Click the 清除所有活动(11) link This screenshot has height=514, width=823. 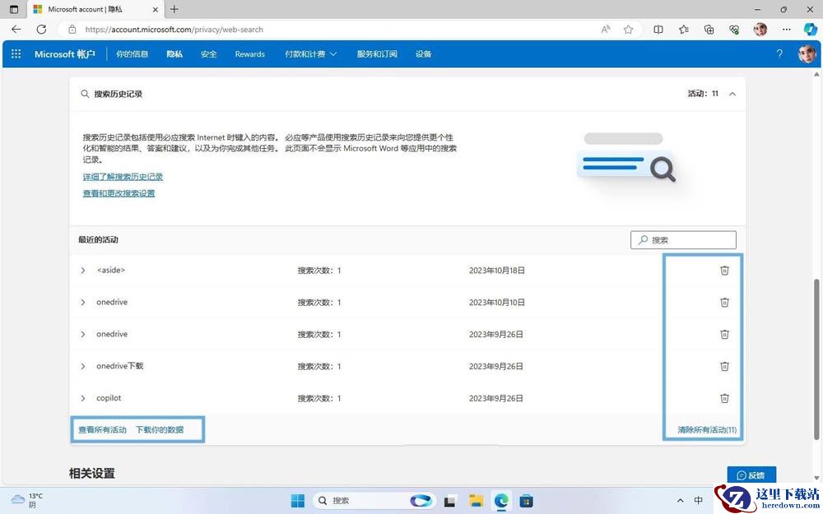coord(707,429)
